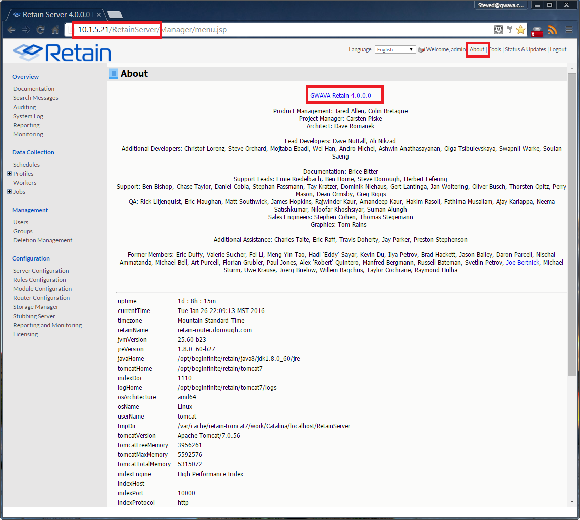Open Deletion Management in sidebar
The width and height of the screenshot is (580, 520).
click(x=42, y=240)
